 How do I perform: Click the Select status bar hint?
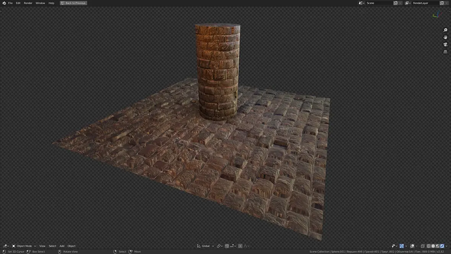123,252
